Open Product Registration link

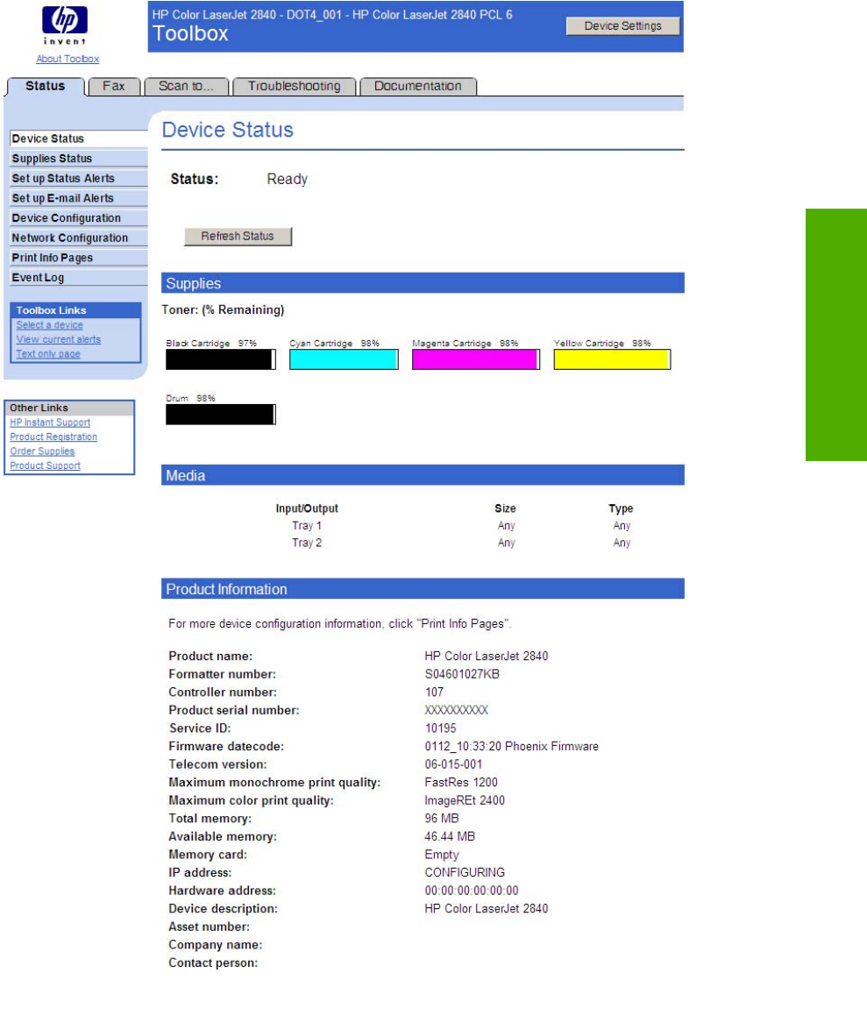[53, 437]
